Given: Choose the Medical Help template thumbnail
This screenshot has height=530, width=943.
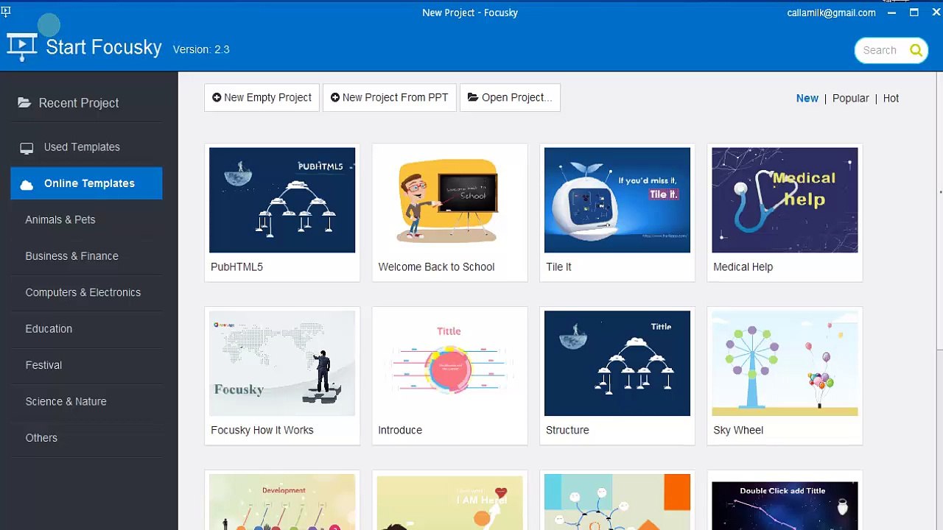Looking at the screenshot, I should coord(785,200).
